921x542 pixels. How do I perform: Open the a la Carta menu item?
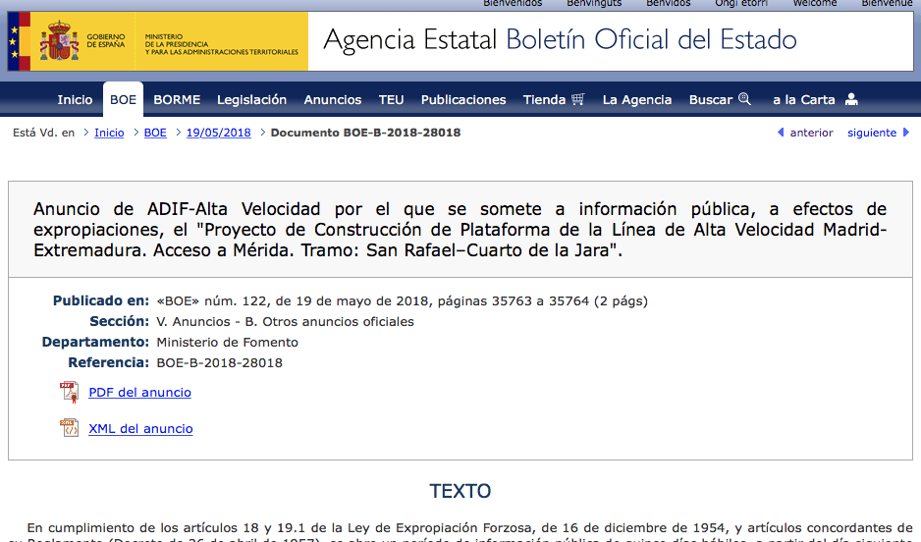(x=803, y=100)
